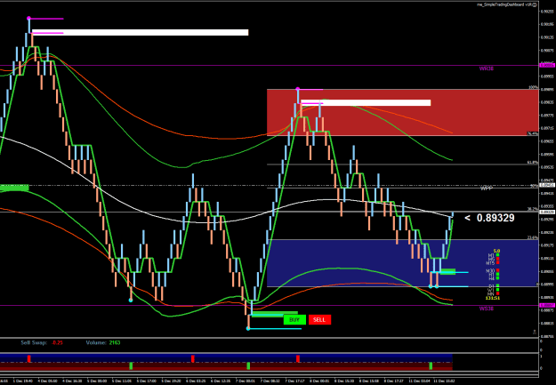Image resolution: width=556 pixels, height=385 pixels.
Task: Click the Sell Swap -0.25 readout
Action: [42, 343]
